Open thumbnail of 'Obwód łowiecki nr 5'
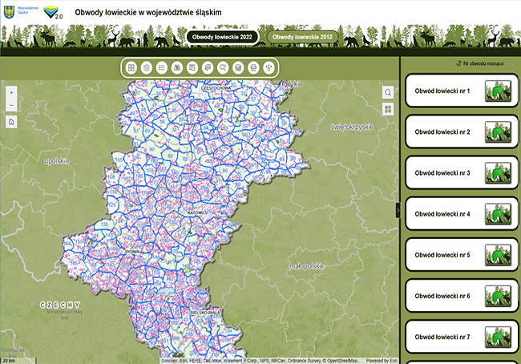 coord(498,255)
